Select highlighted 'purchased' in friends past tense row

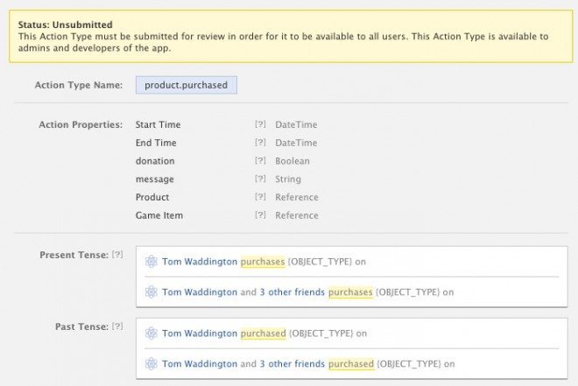point(351,364)
